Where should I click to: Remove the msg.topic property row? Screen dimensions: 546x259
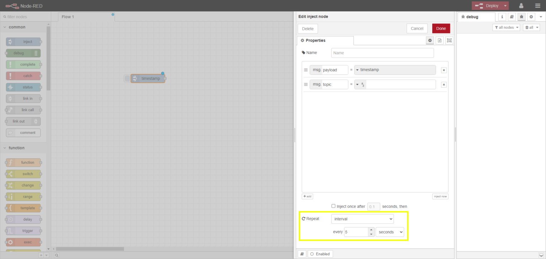[x=444, y=85]
